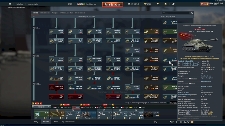The image size is (225, 126).
Task: Open the Batalhas menu
Action: click(x=19, y=4)
